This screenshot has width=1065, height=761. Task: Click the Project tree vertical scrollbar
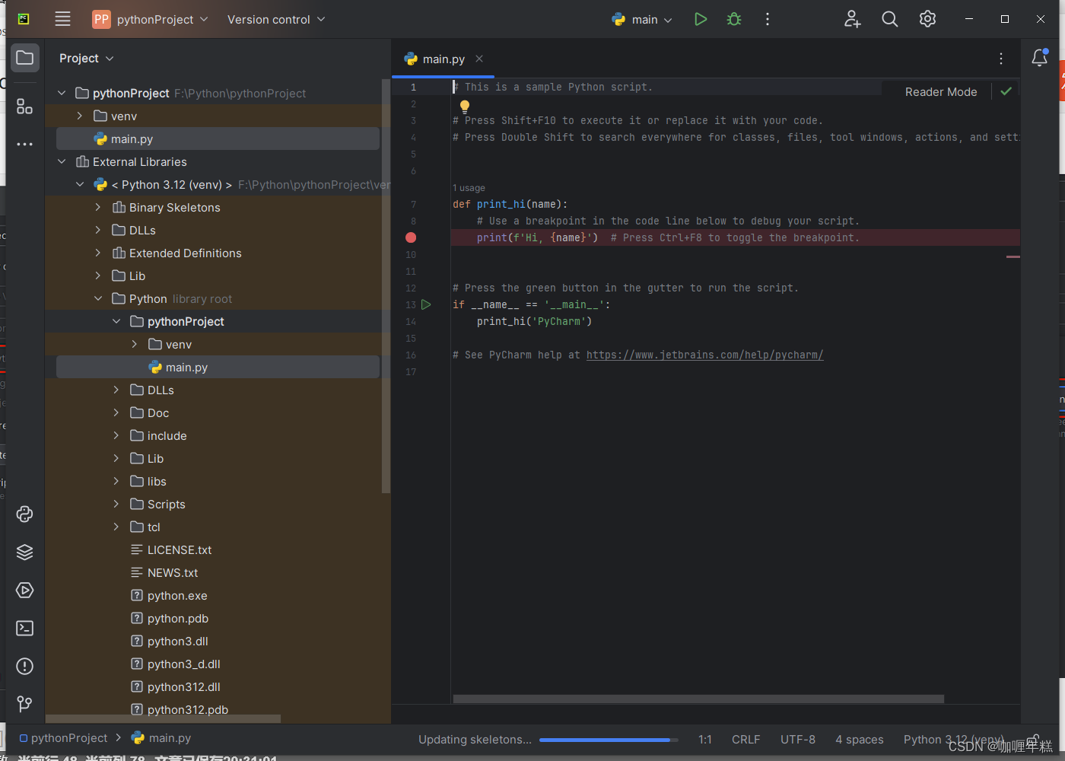386,287
